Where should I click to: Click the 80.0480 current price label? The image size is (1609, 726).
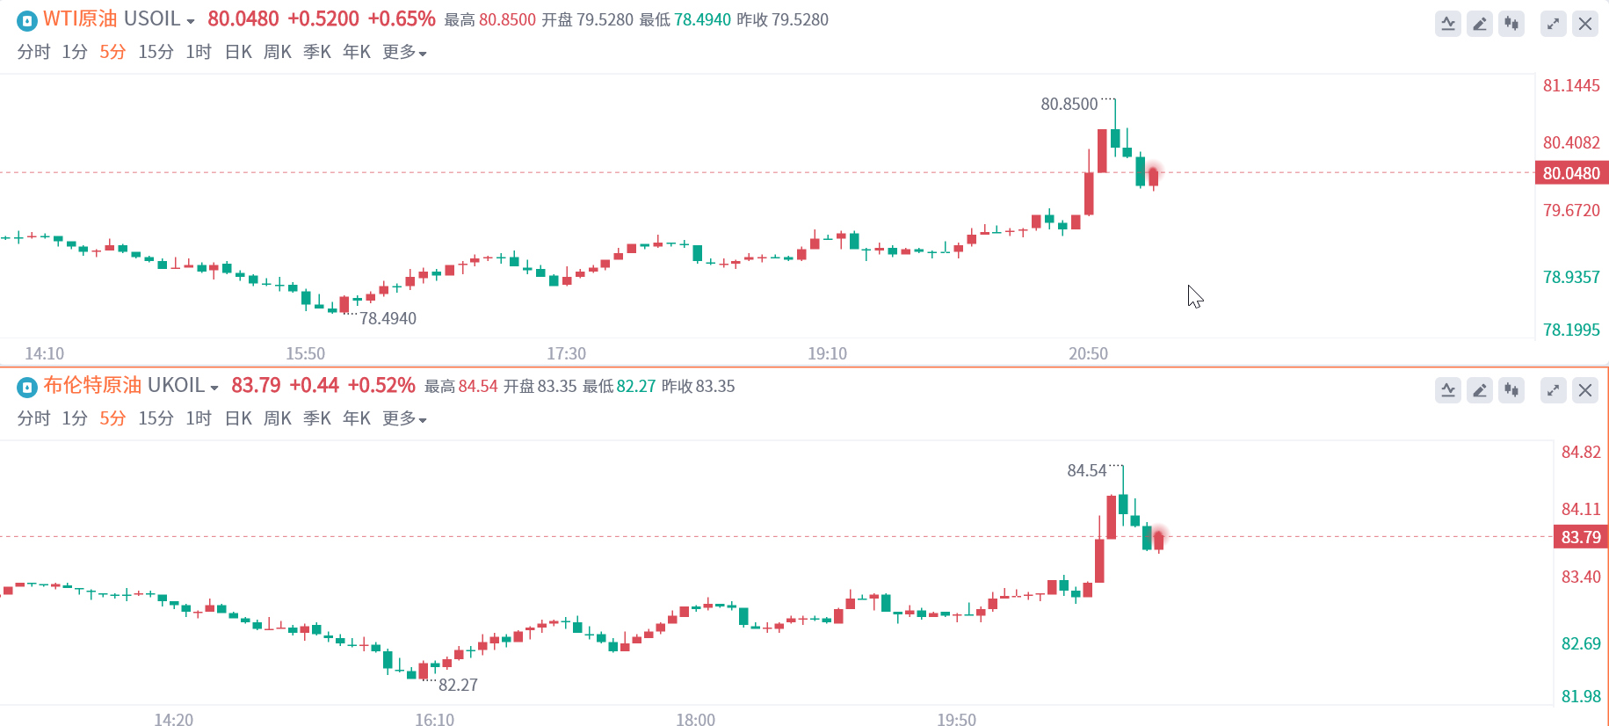(x=1571, y=173)
